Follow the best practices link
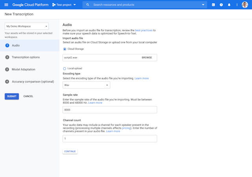The height and width of the screenshot is (177, 252). click(x=144, y=30)
